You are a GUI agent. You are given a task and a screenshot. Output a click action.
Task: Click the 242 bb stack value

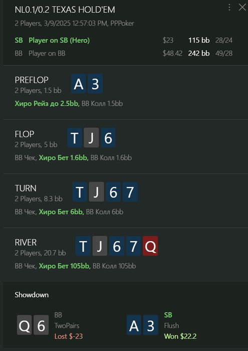199,54
